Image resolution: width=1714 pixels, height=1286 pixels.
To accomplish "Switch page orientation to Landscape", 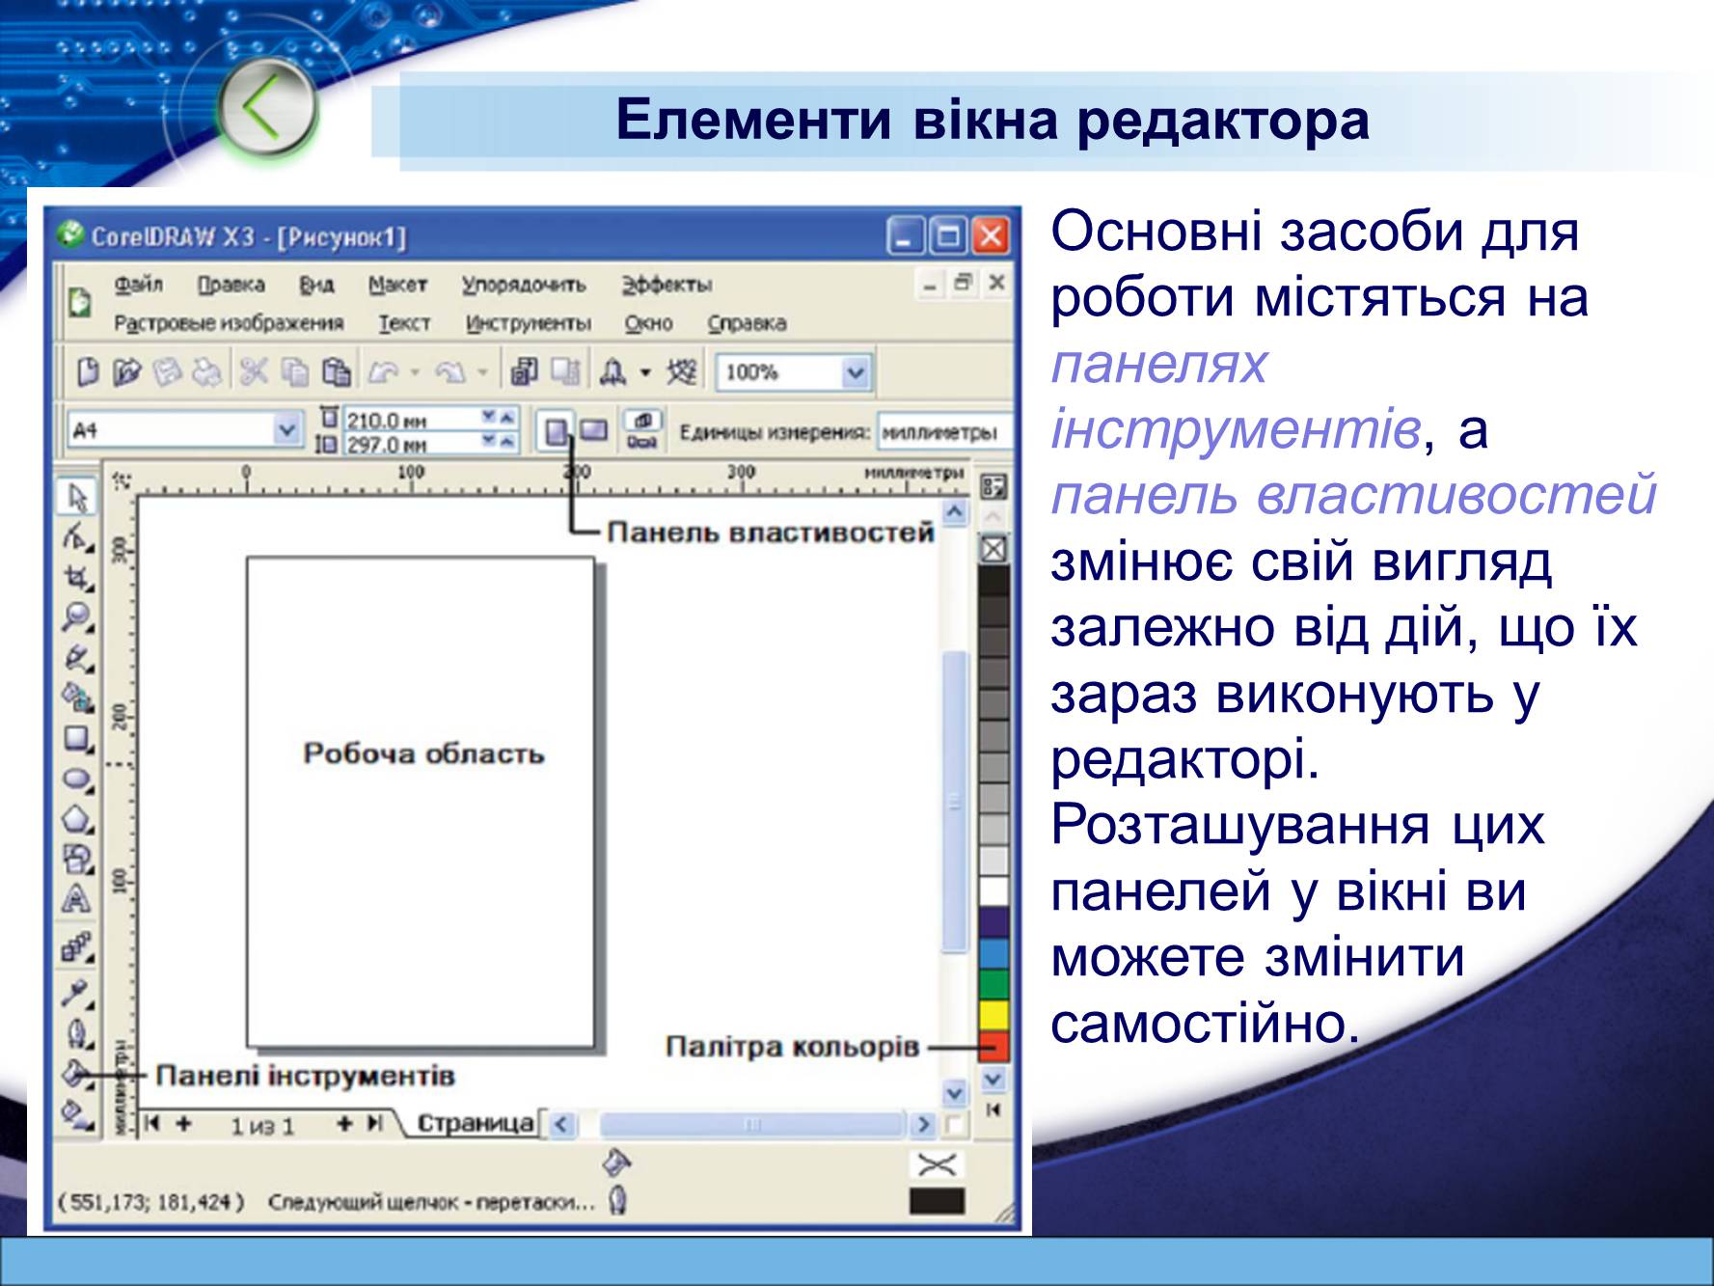I will 594,430.
